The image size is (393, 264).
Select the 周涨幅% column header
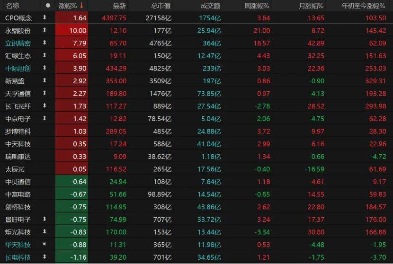tap(256, 6)
